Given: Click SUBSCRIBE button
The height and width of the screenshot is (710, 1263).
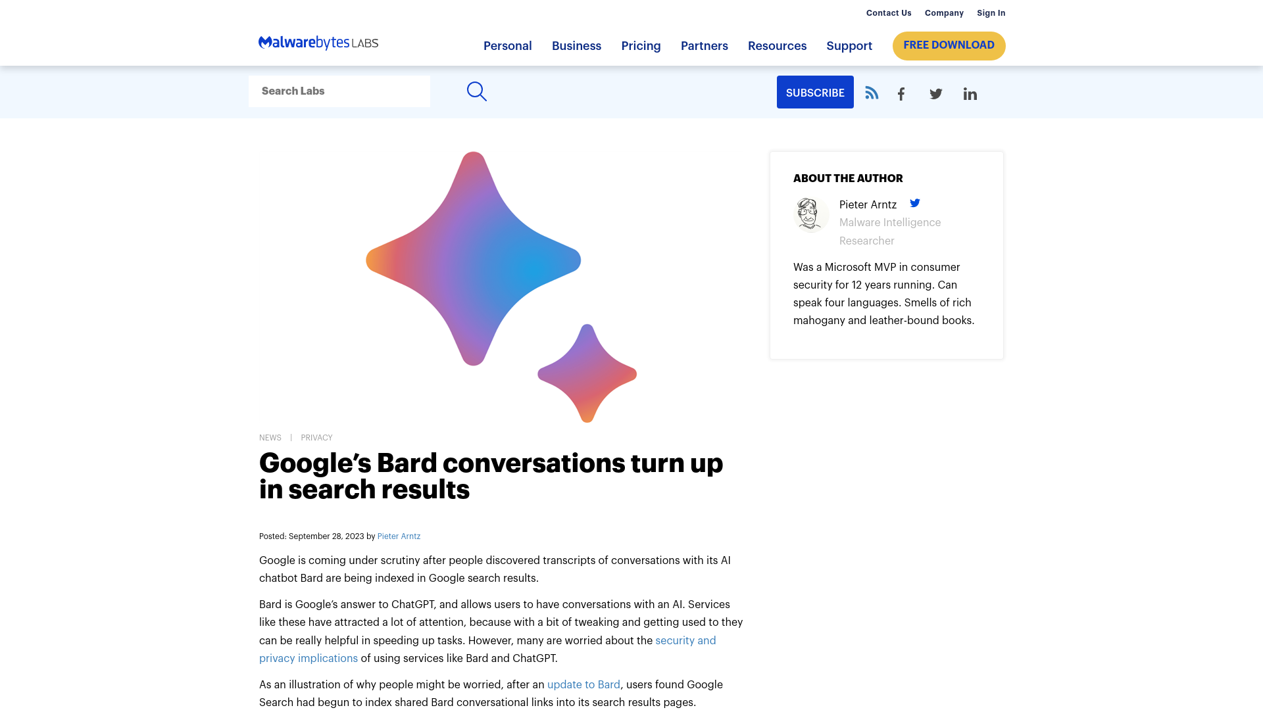Looking at the screenshot, I should (x=814, y=93).
